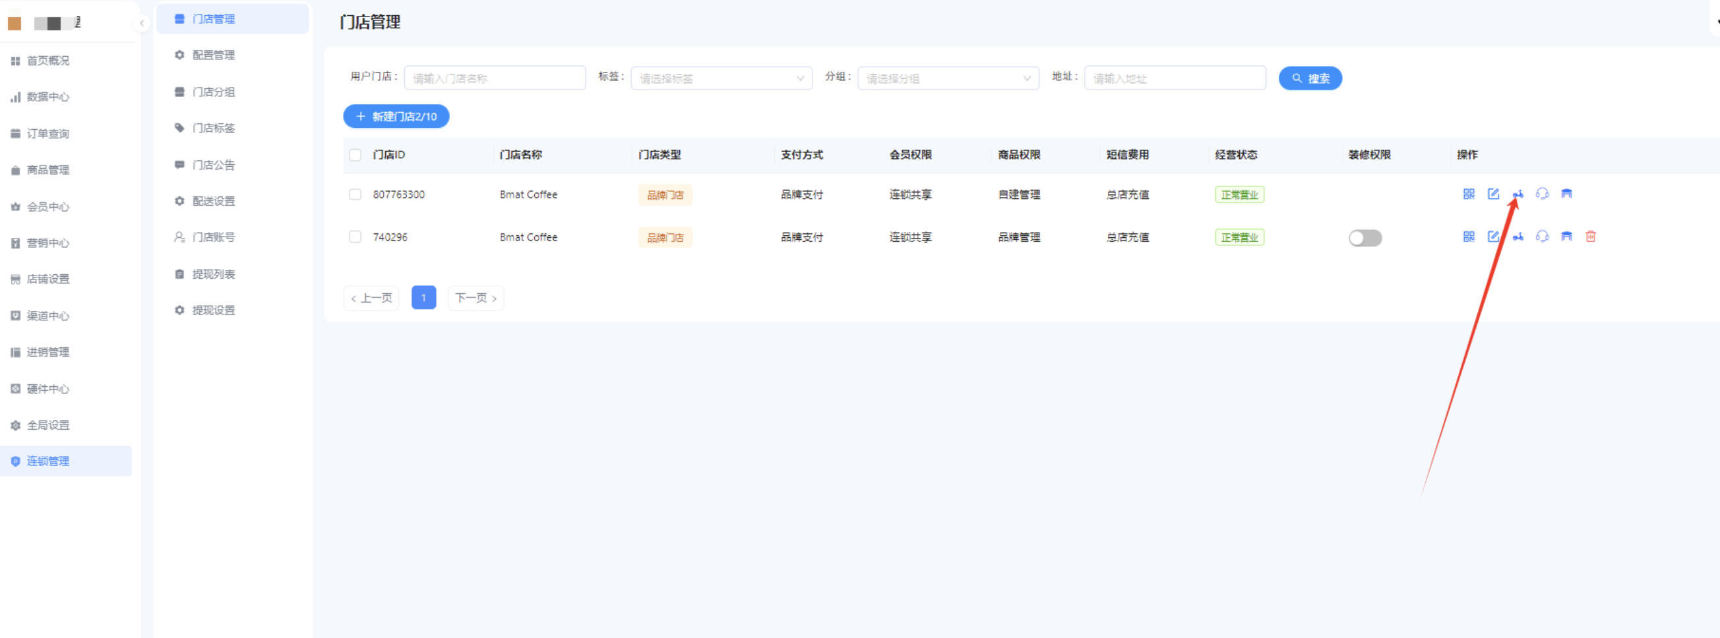This screenshot has width=1720, height=638.
Task: Toggle 装修权限 switch for store 740296
Action: pyautogui.click(x=1365, y=237)
